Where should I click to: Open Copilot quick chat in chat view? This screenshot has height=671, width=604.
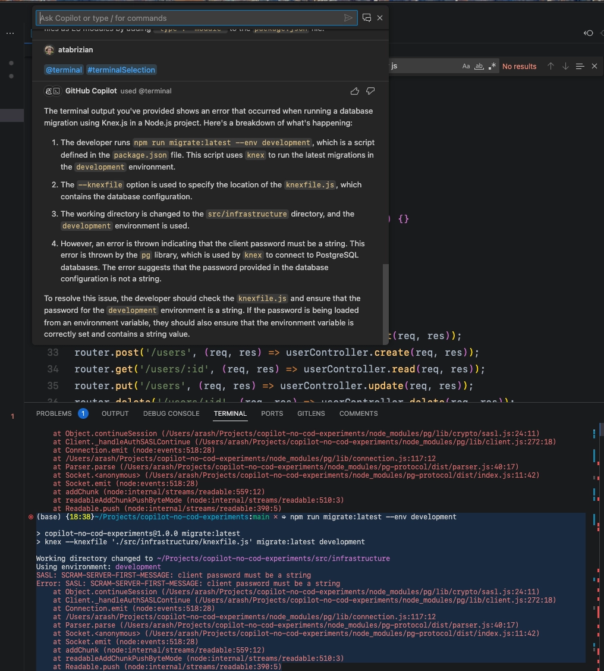(367, 18)
